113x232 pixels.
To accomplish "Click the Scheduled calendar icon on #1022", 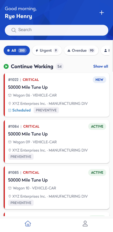I will click(9, 110).
